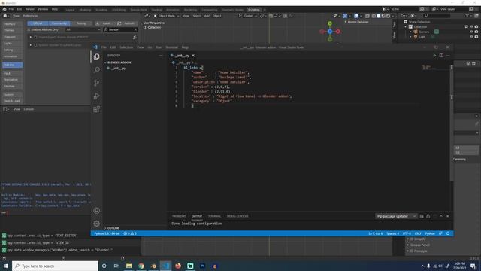Open the VS Code Explorer view icon
Screen dimensions: 481x271
97,57
